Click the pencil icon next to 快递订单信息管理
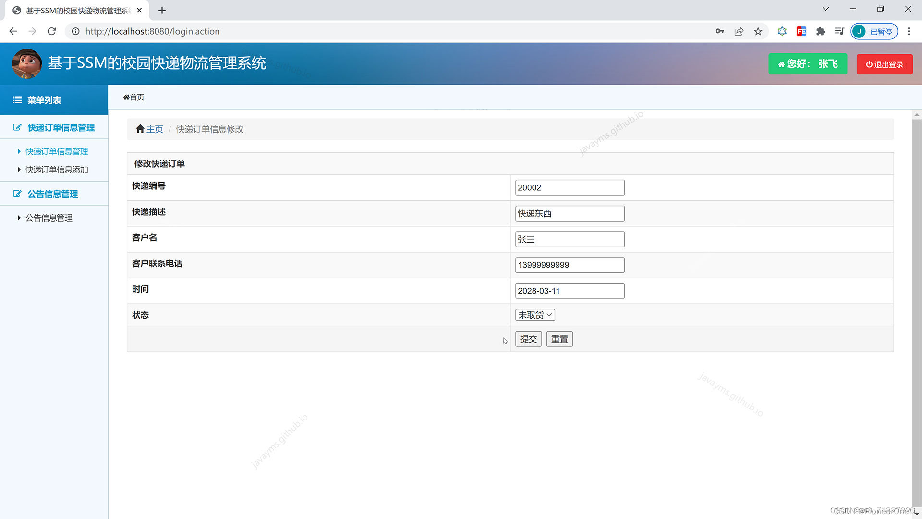This screenshot has width=922, height=519. point(16,127)
